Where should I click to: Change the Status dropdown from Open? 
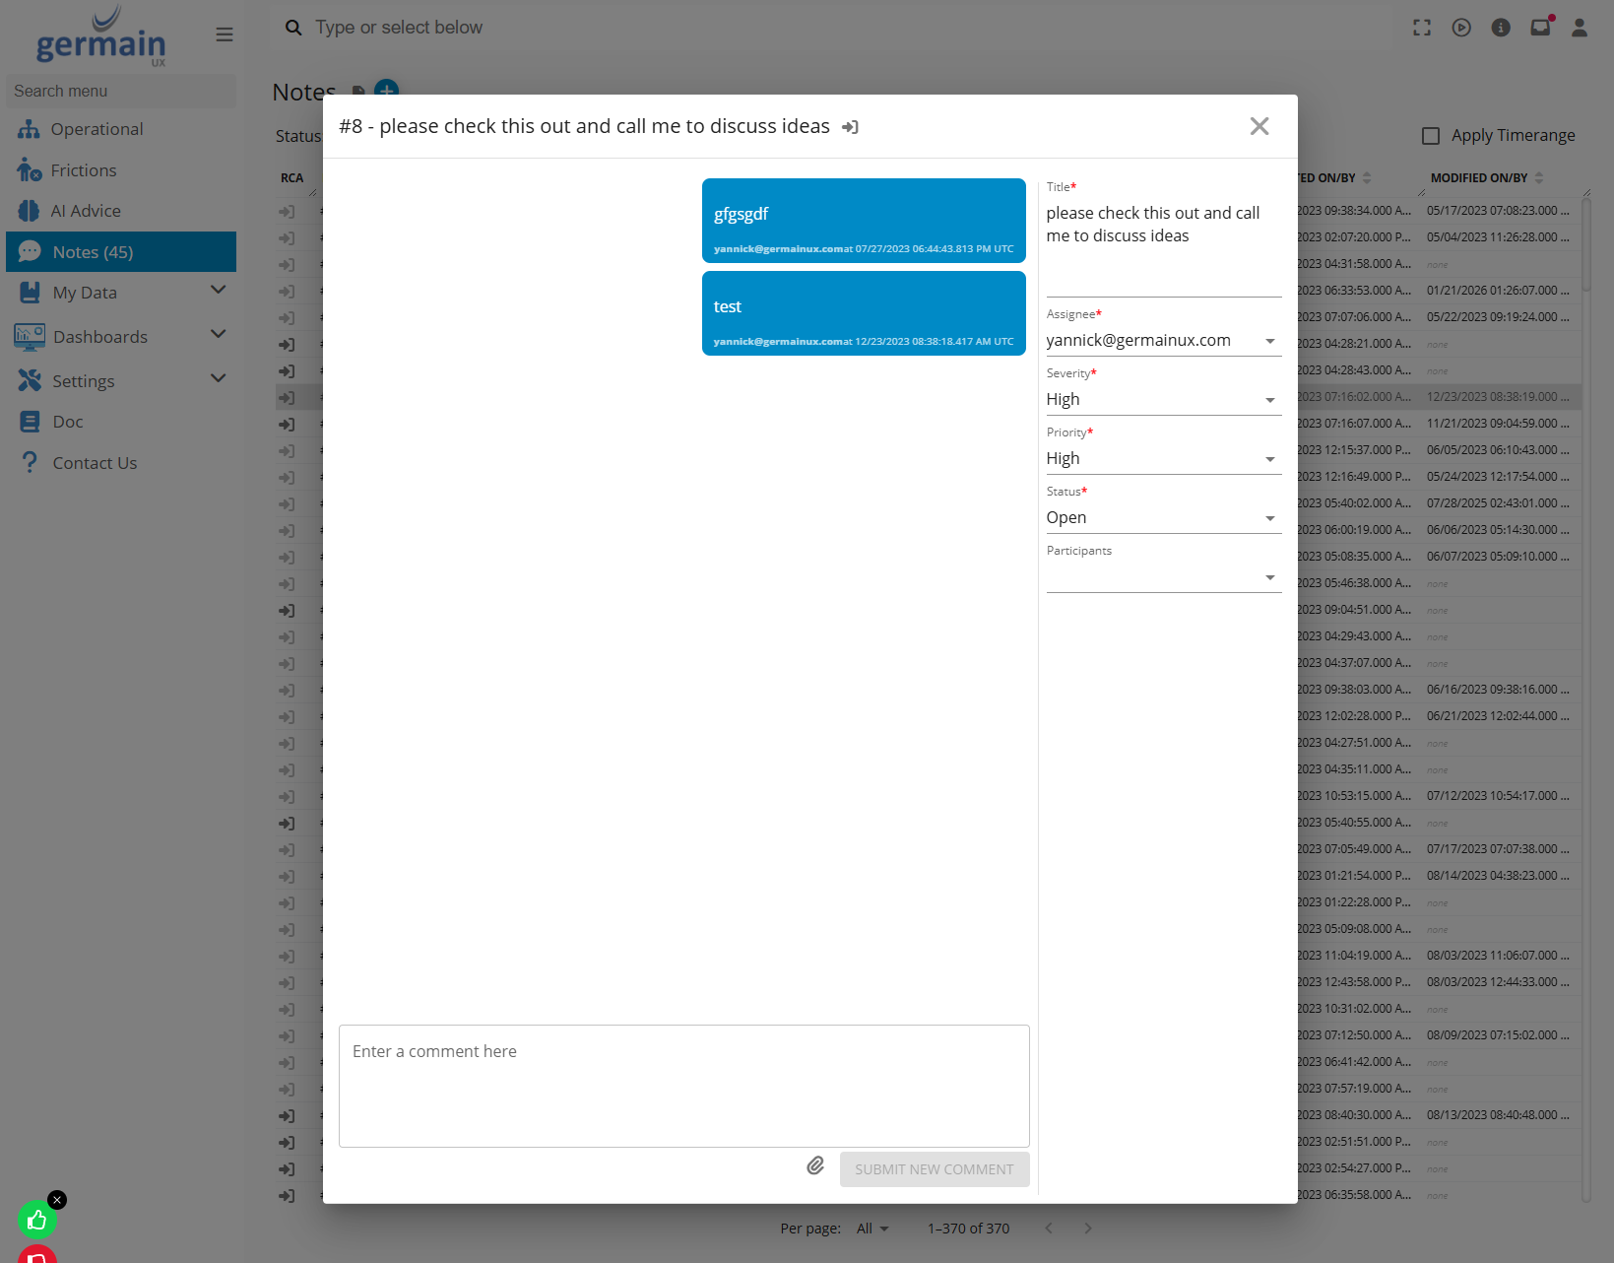(1162, 518)
